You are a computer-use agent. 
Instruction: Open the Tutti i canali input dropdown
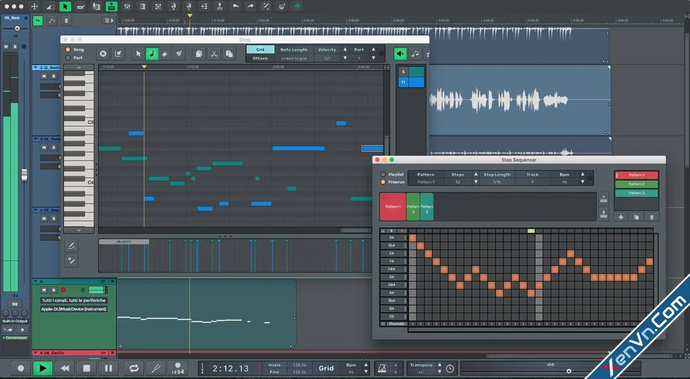[74, 300]
